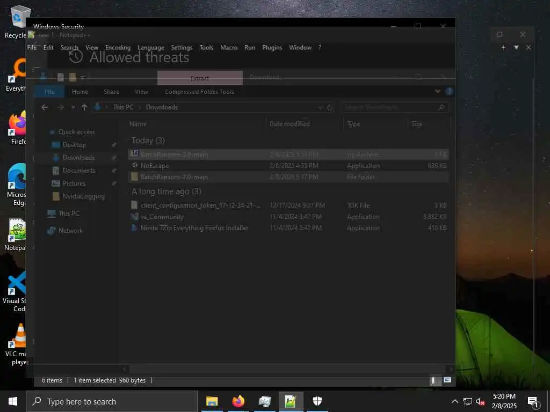Screen dimensions: 550x412
Task: Collapse the A long time ago (3) group
Action: [127, 192]
